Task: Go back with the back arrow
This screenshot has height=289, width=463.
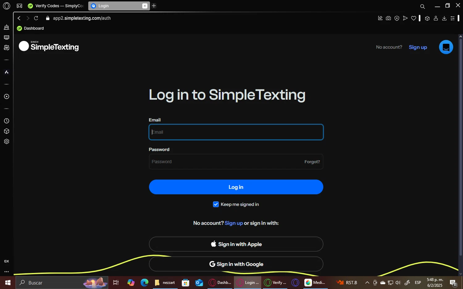Action: (19, 18)
